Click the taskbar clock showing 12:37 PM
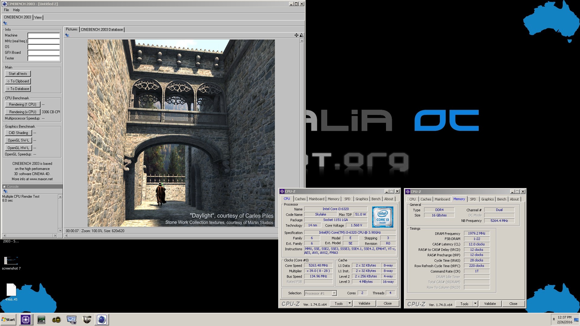 click(564, 317)
